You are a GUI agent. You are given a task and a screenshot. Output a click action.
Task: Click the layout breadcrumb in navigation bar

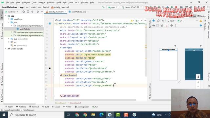click(46, 7)
